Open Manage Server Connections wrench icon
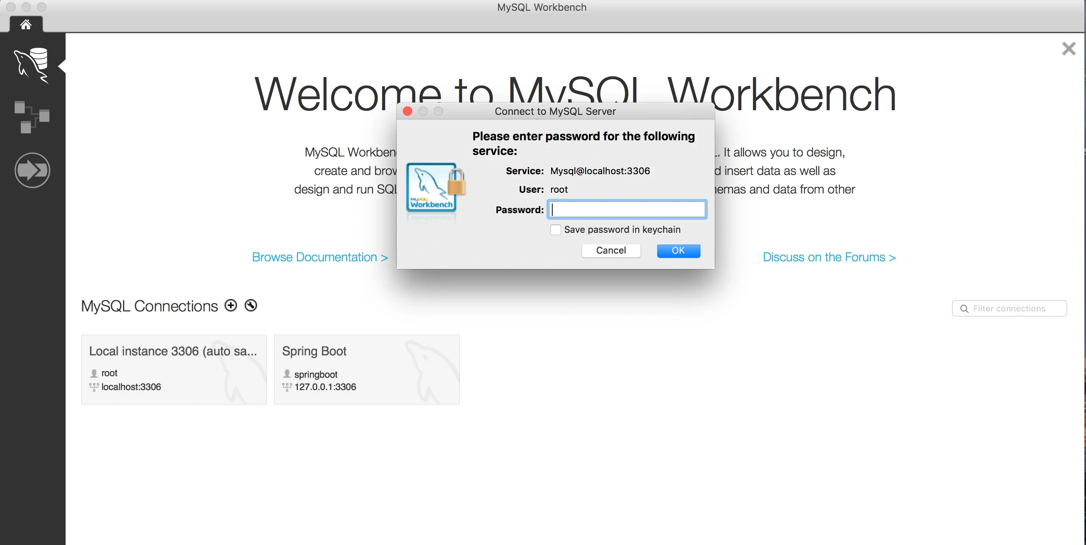1086x545 pixels. pos(251,305)
